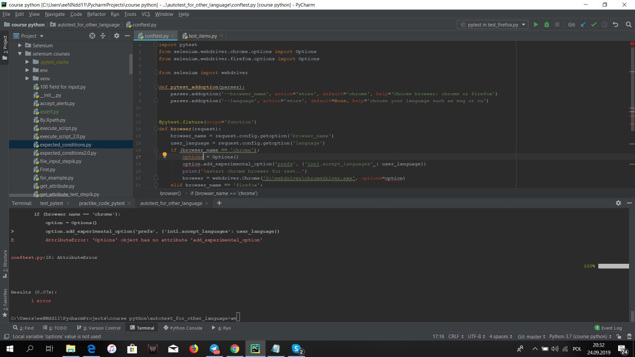
Task: Open the Event Log
Action: click(x=608, y=328)
